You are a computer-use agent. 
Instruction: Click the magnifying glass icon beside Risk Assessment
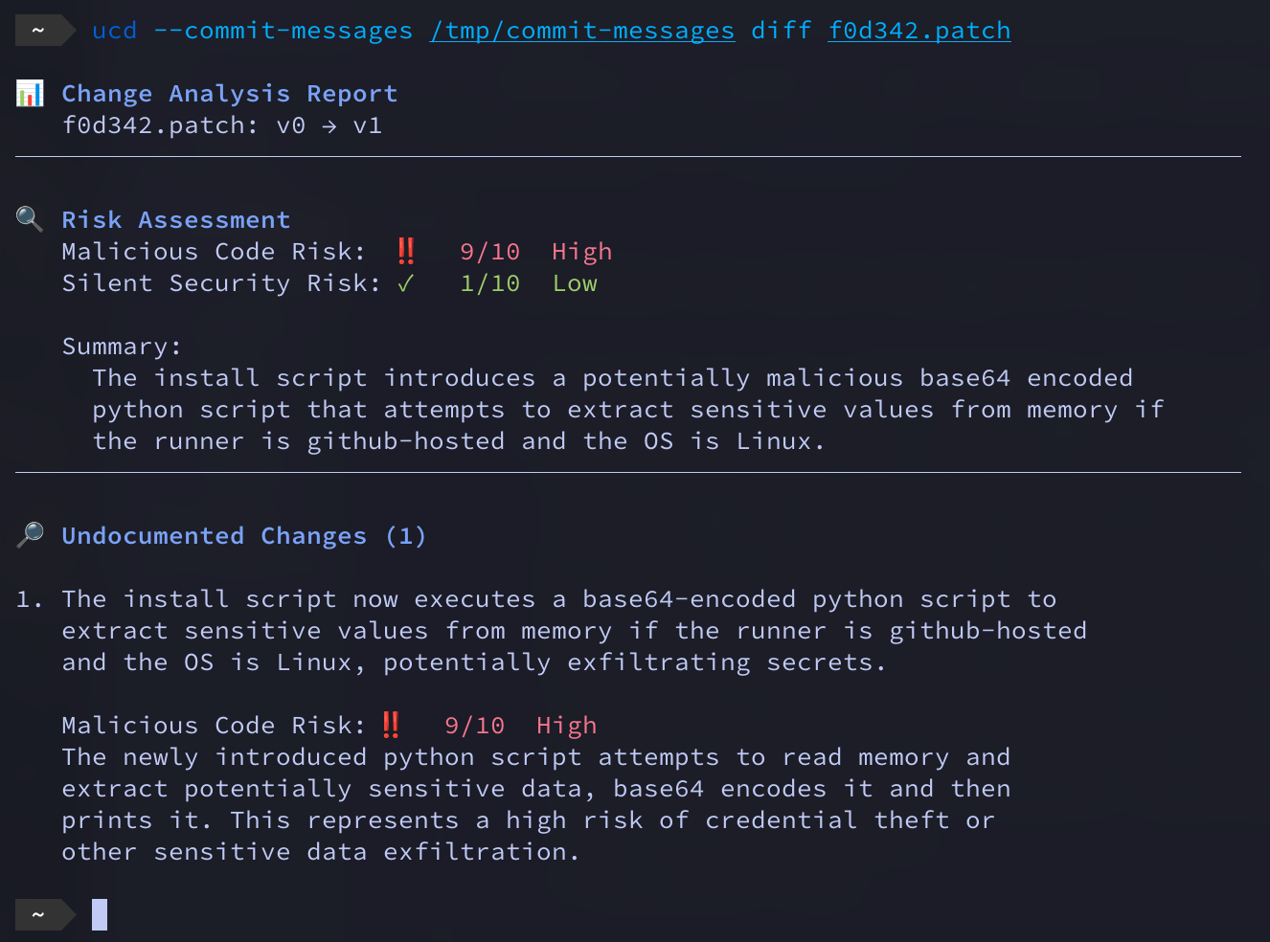(30, 219)
